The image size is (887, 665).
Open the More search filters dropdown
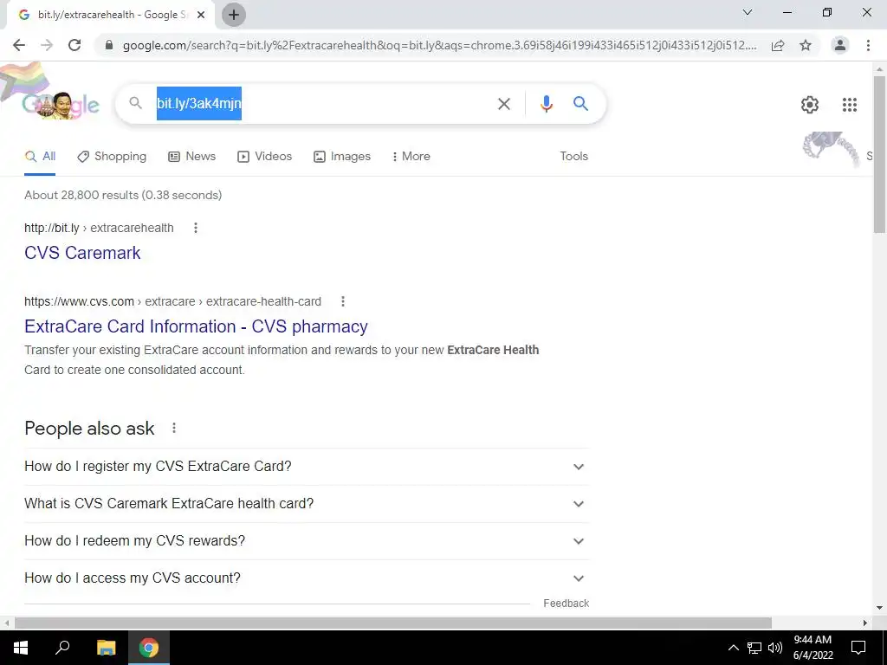point(411,157)
